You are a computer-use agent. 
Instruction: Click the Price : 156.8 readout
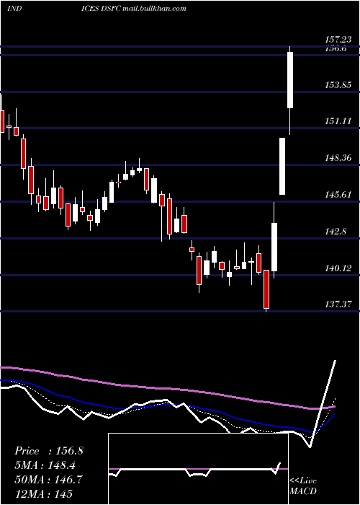tap(49, 451)
